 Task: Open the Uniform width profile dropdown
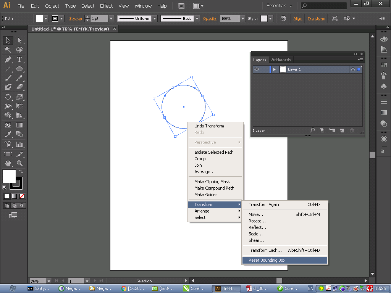(155, 18)
